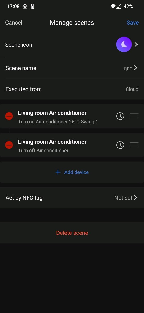Open the Scene name row
Screen dimensions: 144x313
click(72, 68)
